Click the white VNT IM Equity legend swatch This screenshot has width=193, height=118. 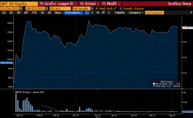tap(154, 84)
